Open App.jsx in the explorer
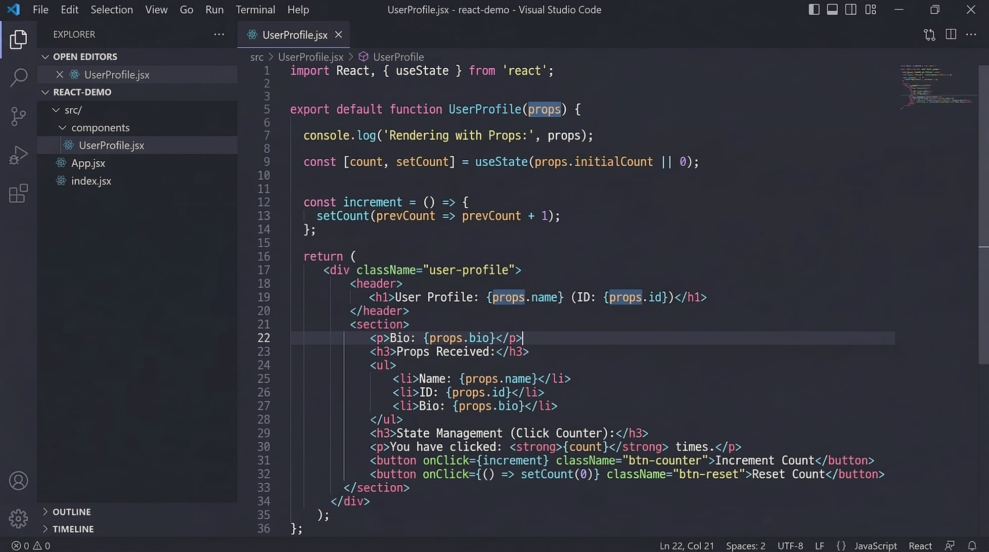This screenshot has height=552, width=989. [x=88, y=163]
